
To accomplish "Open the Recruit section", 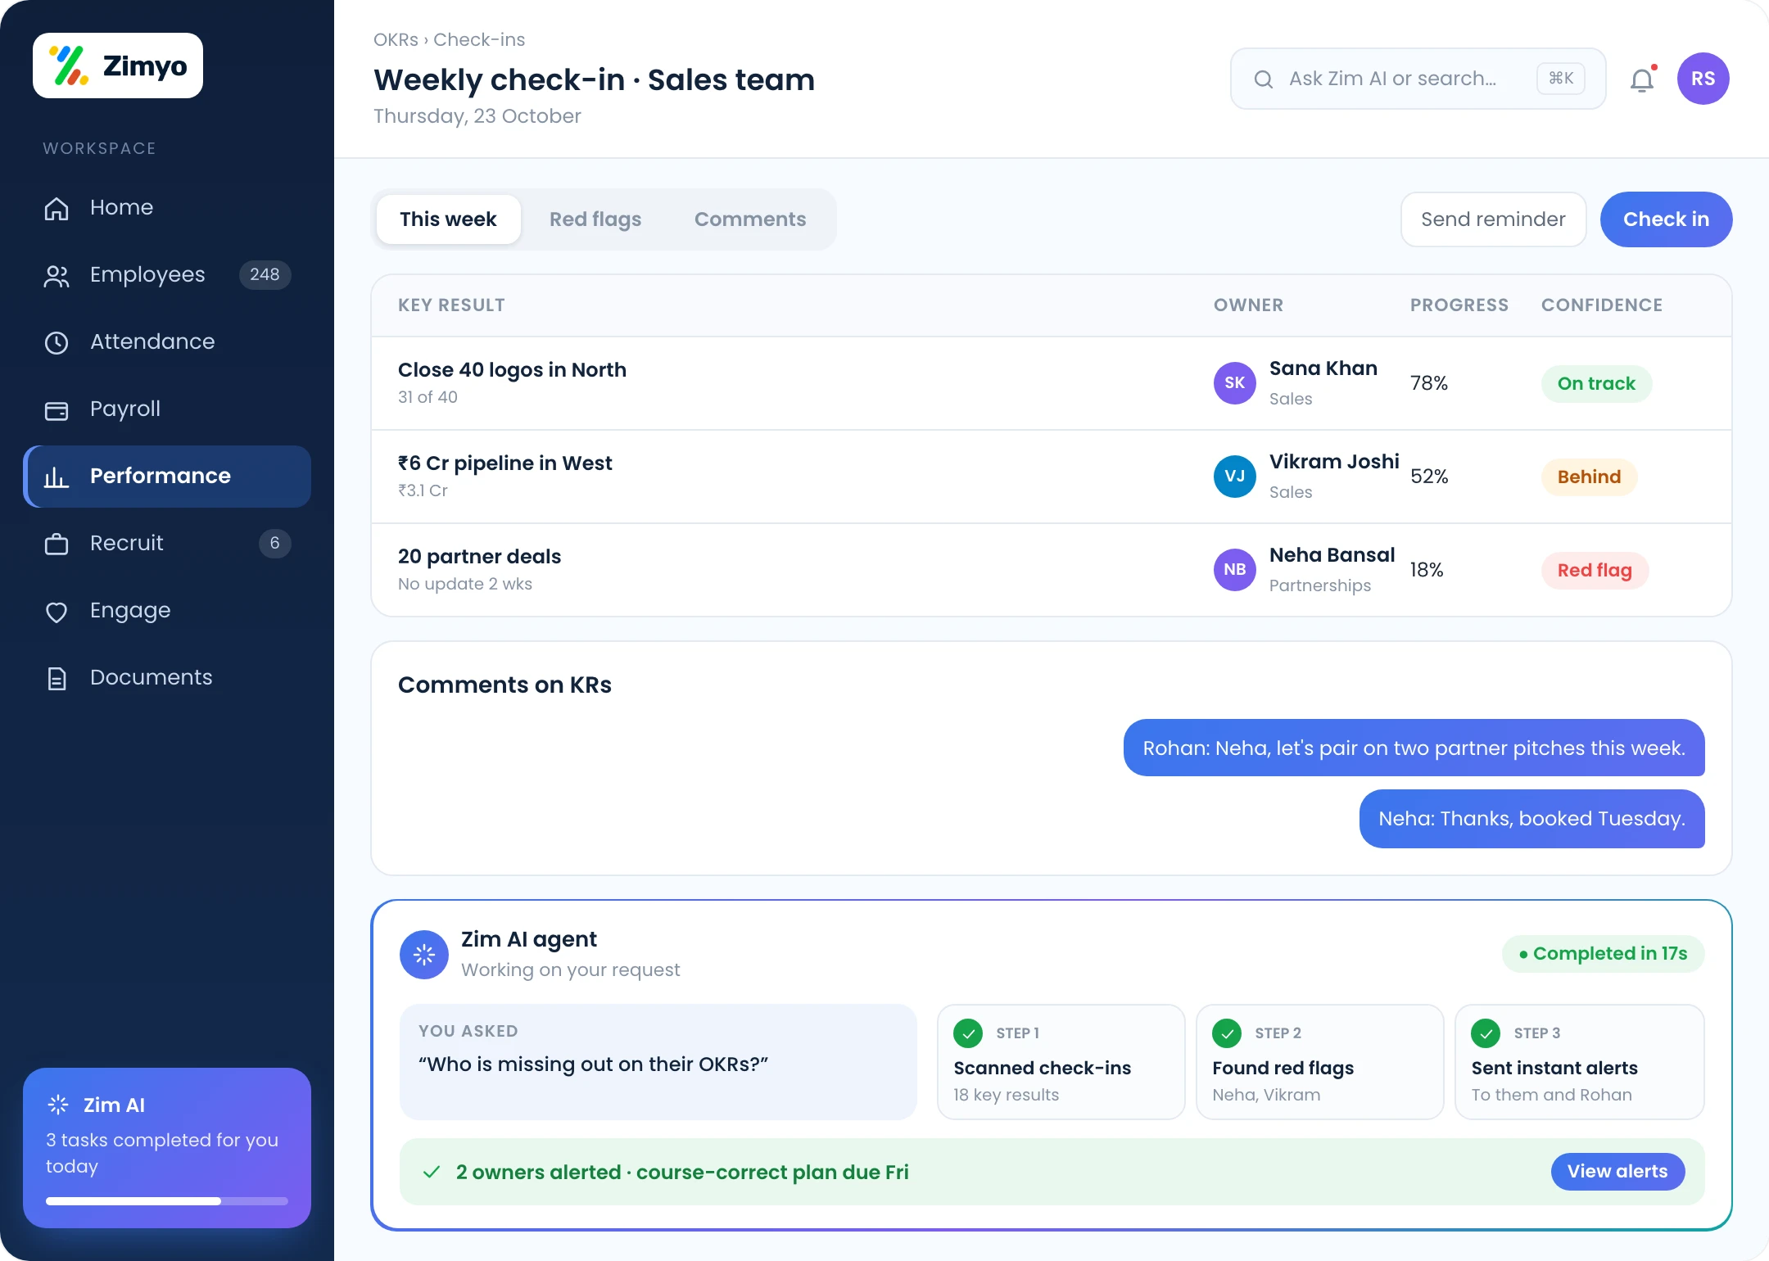I will pos(167,543).
